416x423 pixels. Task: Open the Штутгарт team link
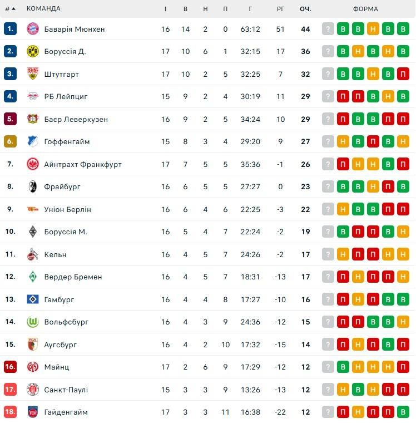62,74
